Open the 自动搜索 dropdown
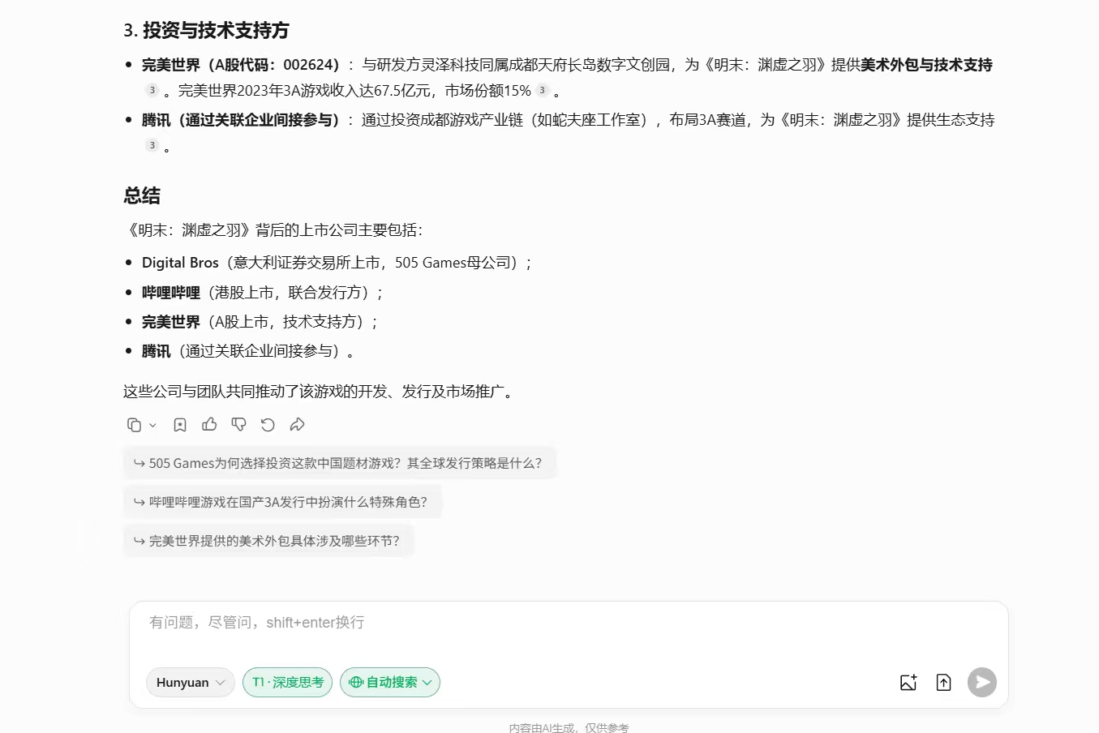 click(x=390, y=683)
